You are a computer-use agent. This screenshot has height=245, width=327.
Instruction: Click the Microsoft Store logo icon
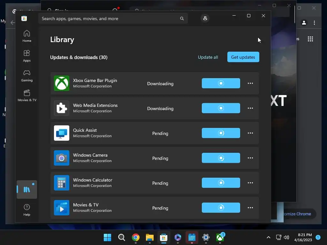tap(24, 18)
